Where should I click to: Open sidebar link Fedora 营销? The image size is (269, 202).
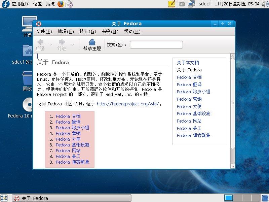pos(189,99)
